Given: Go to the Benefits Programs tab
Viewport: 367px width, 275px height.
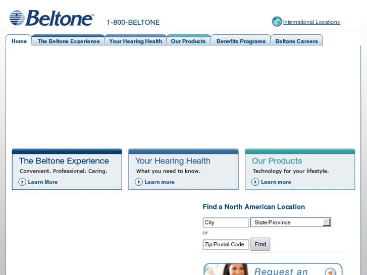Looking at the screenshot, I should coord(241,41).
